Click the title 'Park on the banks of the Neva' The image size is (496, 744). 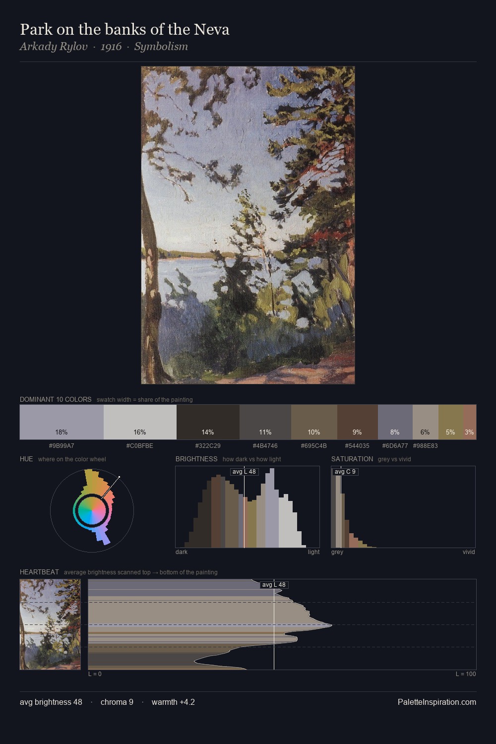click(x=124, y=29)
